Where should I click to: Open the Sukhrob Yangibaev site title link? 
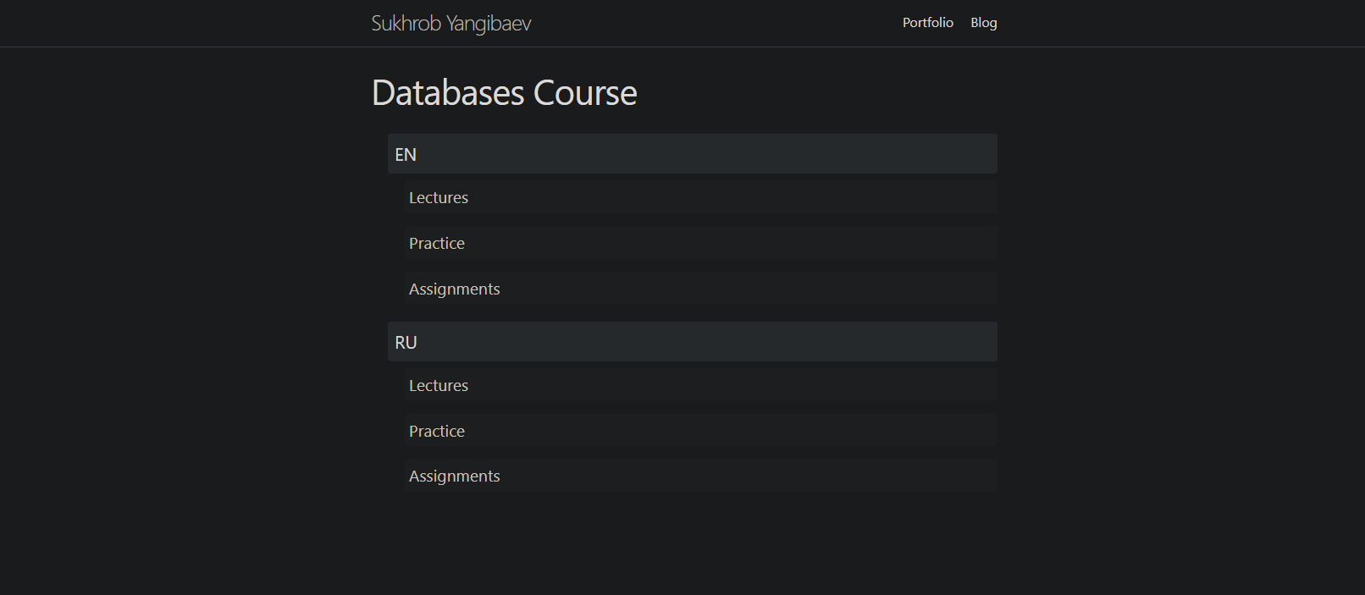(x=451, y=23)
